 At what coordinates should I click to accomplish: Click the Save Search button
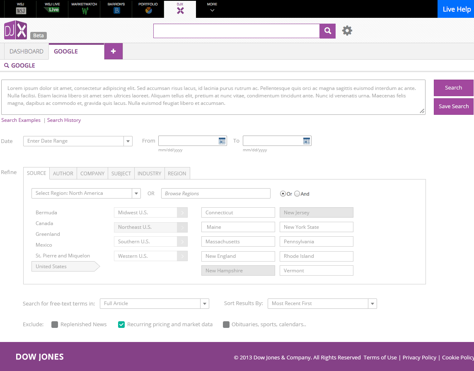click(453, 107)
